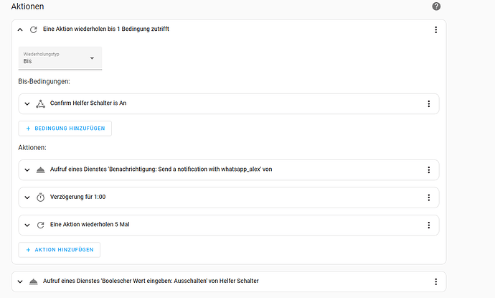Expand the whatsapp_alex notification action
The width and height of the screenshot is (495, 298).
coord(27,169)
